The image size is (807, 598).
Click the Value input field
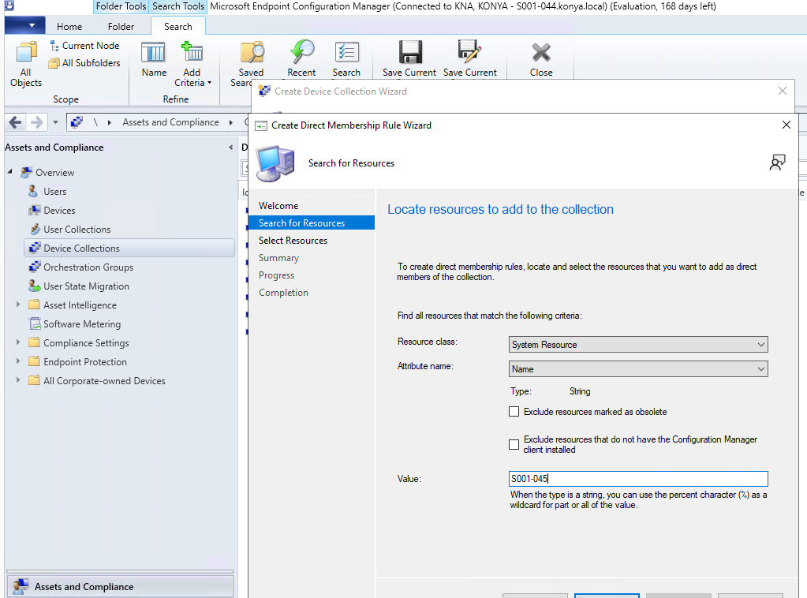pyautogui.click(x=638, y=479)
